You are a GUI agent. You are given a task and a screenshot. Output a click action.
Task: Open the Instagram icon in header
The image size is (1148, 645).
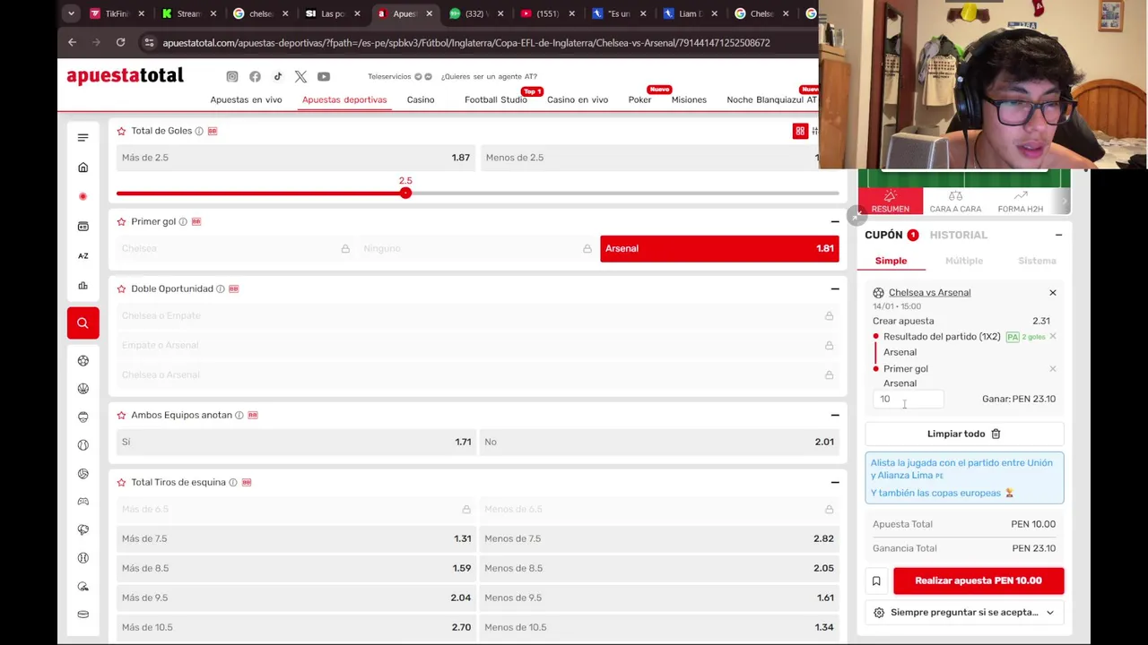point(232,77)
